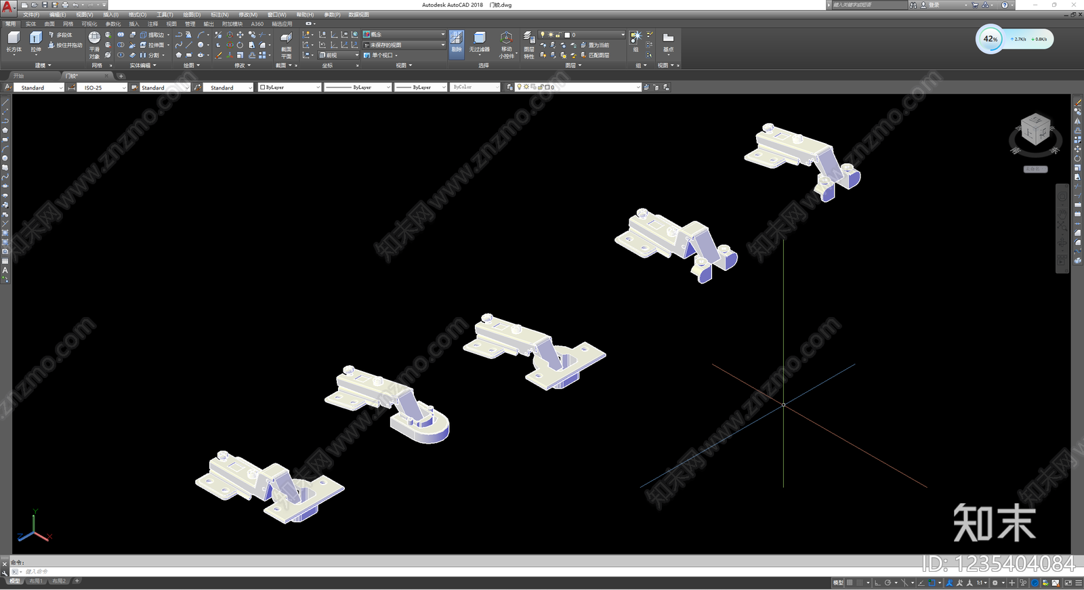Viewport: 1084px width, 590px height.
Task: Open the 修改(M) menu
Action: point(248,14)
